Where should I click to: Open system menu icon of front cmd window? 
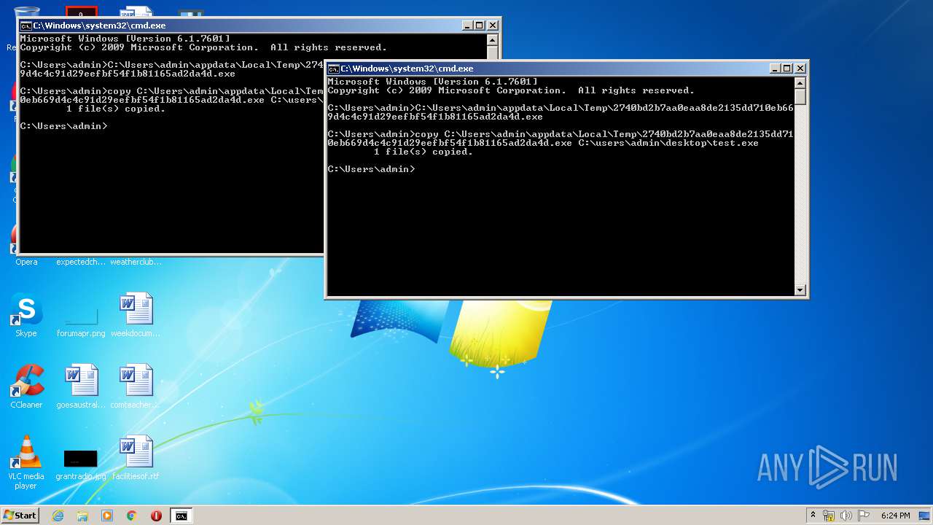[x=334, y=69]
